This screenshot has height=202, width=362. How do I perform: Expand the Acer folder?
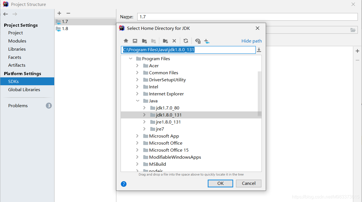click(137, 66)
